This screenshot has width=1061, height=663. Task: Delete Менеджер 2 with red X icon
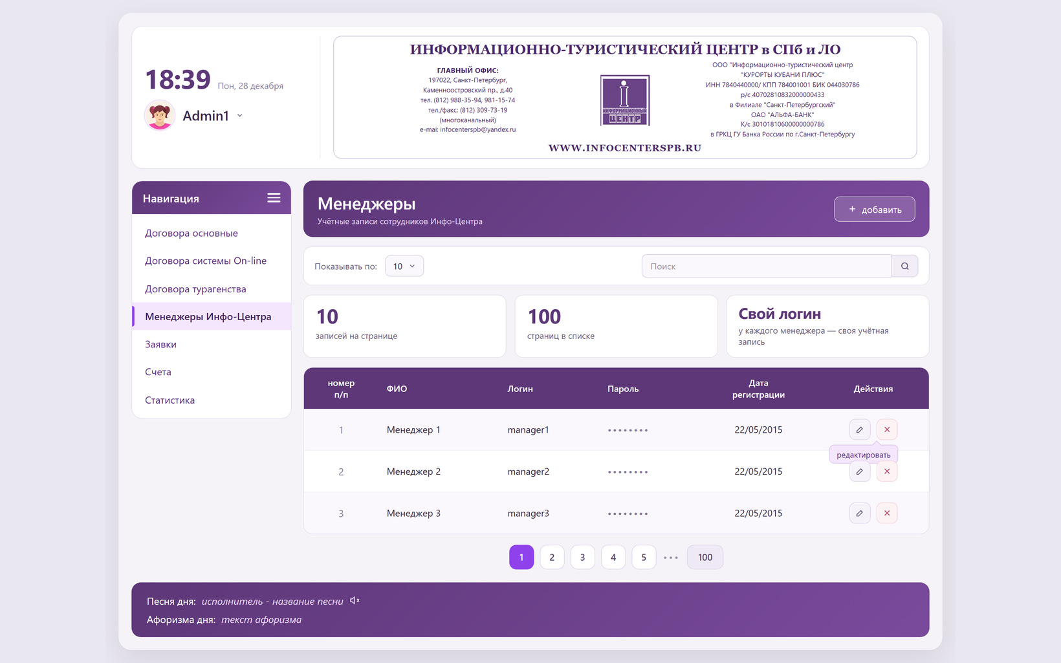[x=887, y=472]
